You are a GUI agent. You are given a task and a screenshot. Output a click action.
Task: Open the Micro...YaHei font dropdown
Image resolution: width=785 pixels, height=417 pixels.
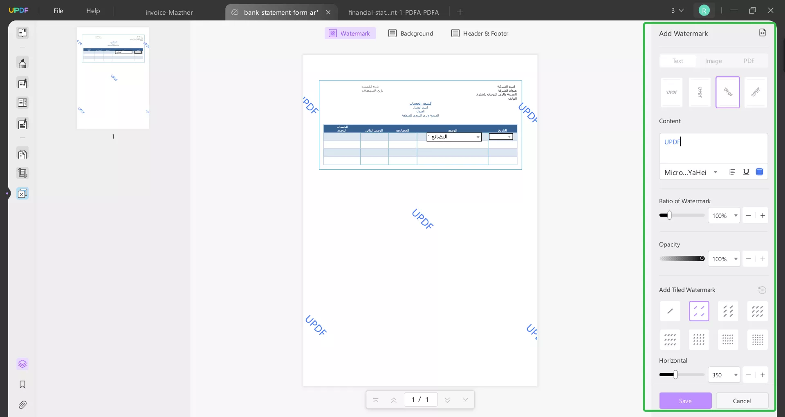tap(691, 172)
